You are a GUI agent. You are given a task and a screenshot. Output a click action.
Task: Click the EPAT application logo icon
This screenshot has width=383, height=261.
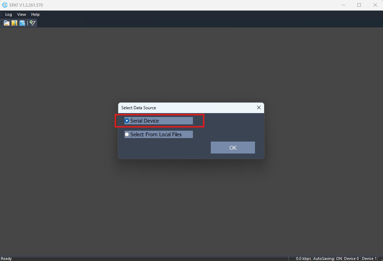point(5,5)
